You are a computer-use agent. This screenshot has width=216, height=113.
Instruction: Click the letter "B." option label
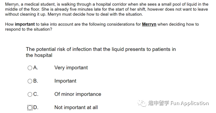tap(35, 81)
